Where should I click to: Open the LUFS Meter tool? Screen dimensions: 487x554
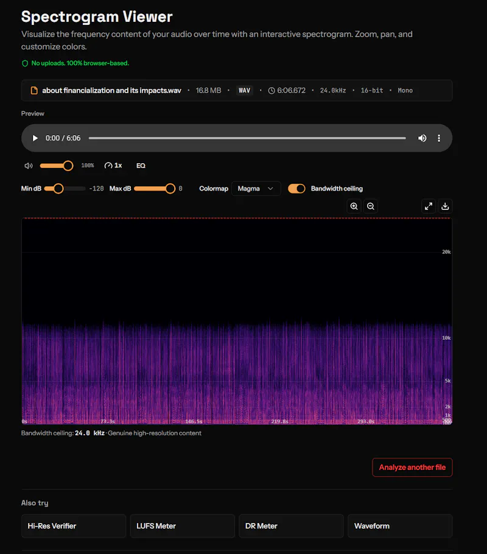(x=183, y=526)
